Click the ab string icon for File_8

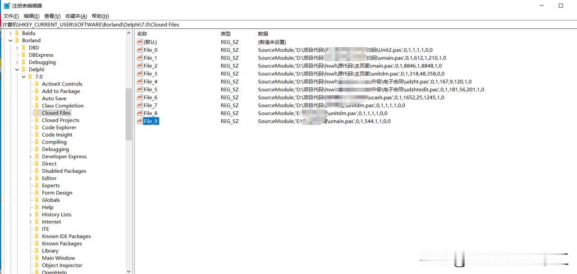[x=140, y=113]
